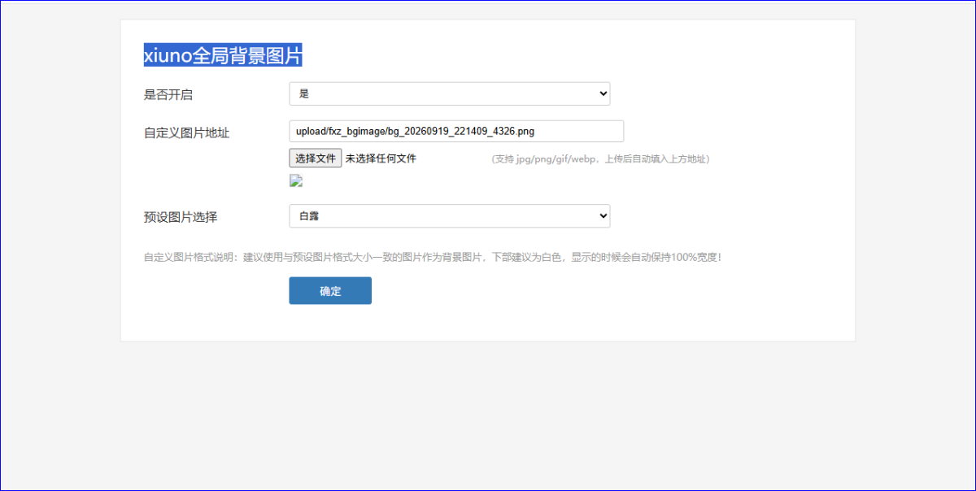
Task: Open the 预设图片选择 dropdown showing 白露
Action: point(450,216)
